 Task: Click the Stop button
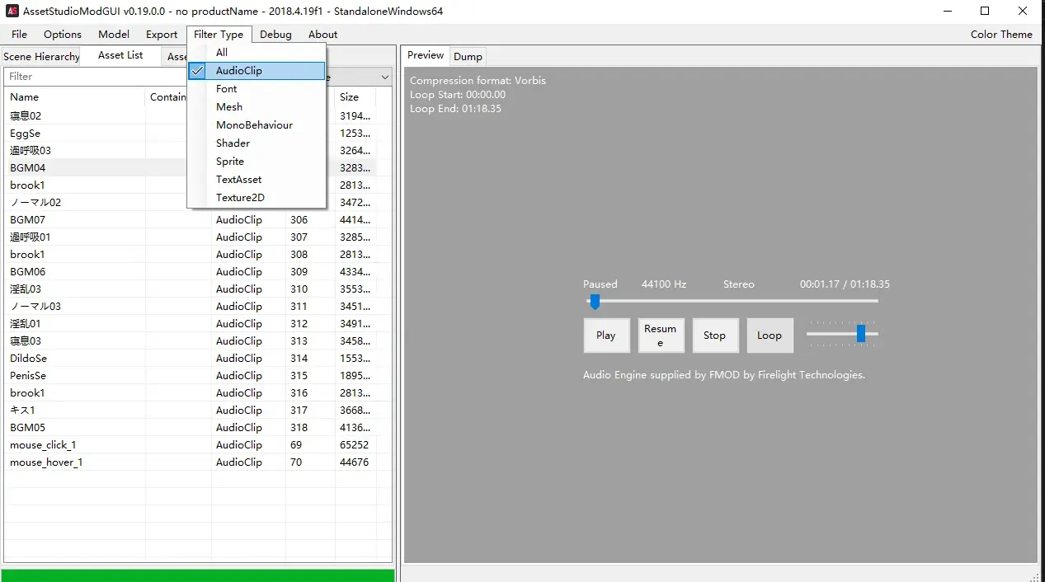(715, 336)
